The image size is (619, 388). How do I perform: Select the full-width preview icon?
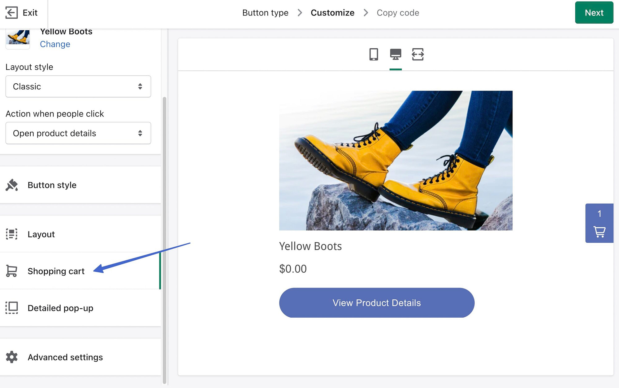coord(418,55)
